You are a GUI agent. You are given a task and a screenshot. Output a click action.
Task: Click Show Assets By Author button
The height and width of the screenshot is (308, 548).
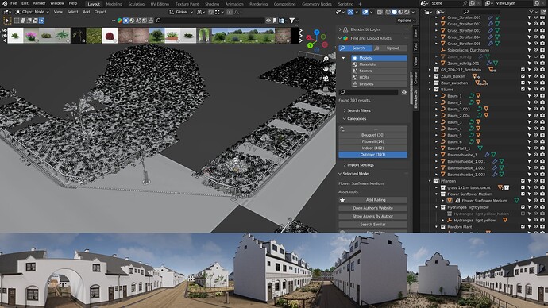(373, 217)
